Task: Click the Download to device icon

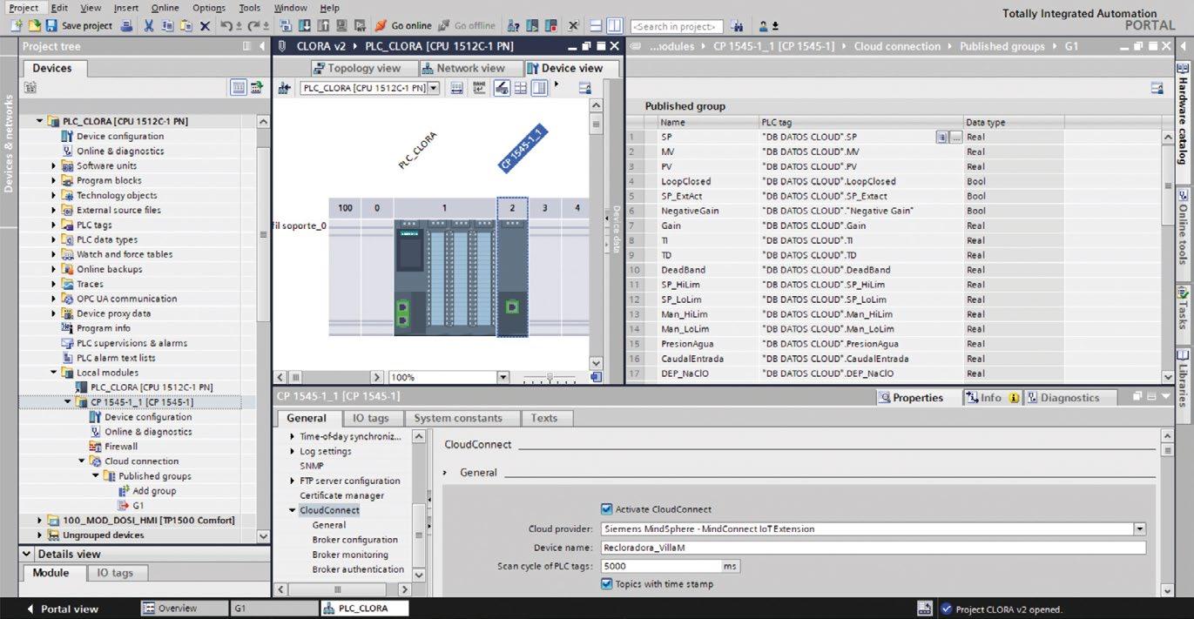Action: click(304, 26)
